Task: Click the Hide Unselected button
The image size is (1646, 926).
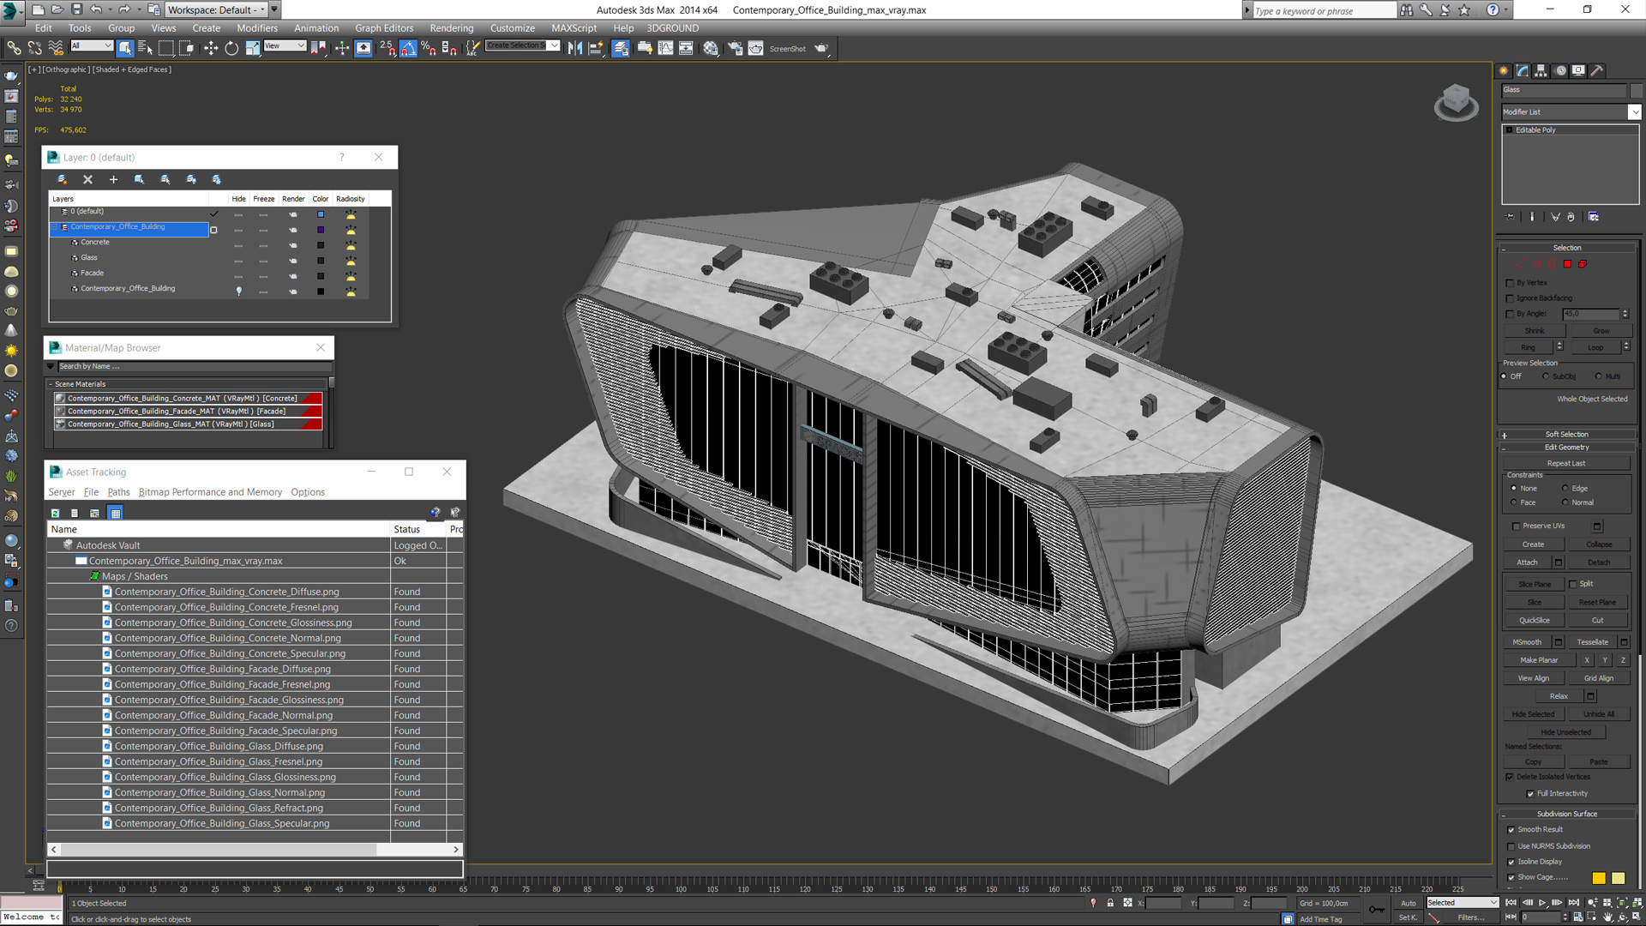Action: (1565, 733)
